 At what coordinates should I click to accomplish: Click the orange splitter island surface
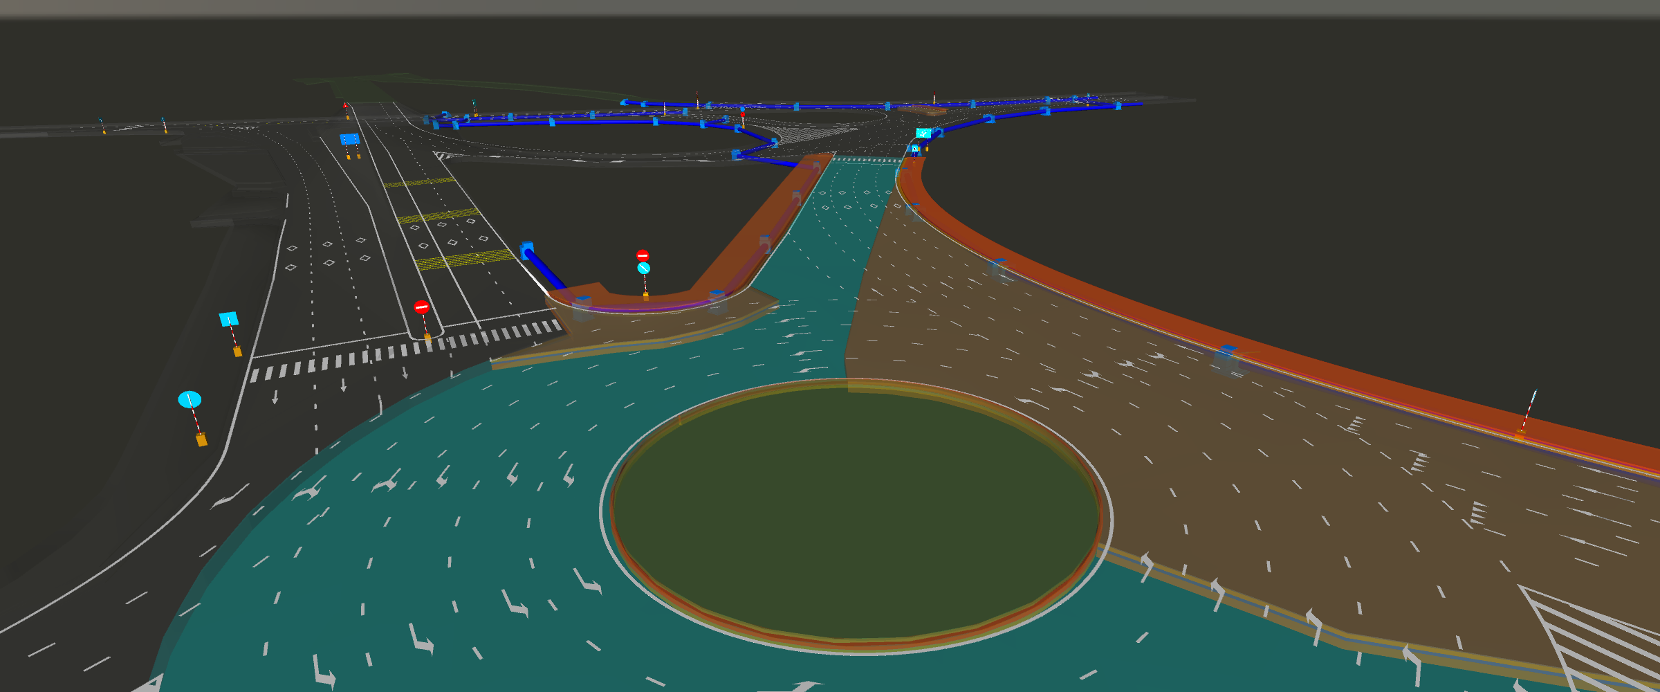click(x=747, y=242)
